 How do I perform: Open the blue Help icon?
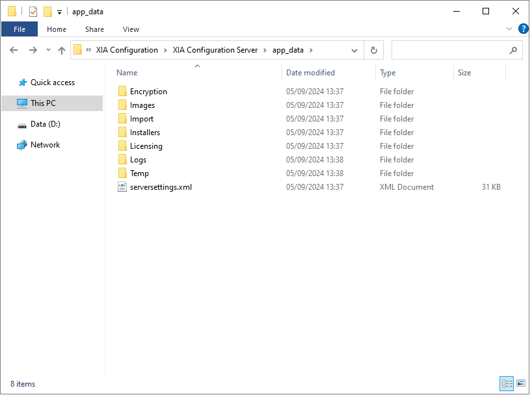523,29
